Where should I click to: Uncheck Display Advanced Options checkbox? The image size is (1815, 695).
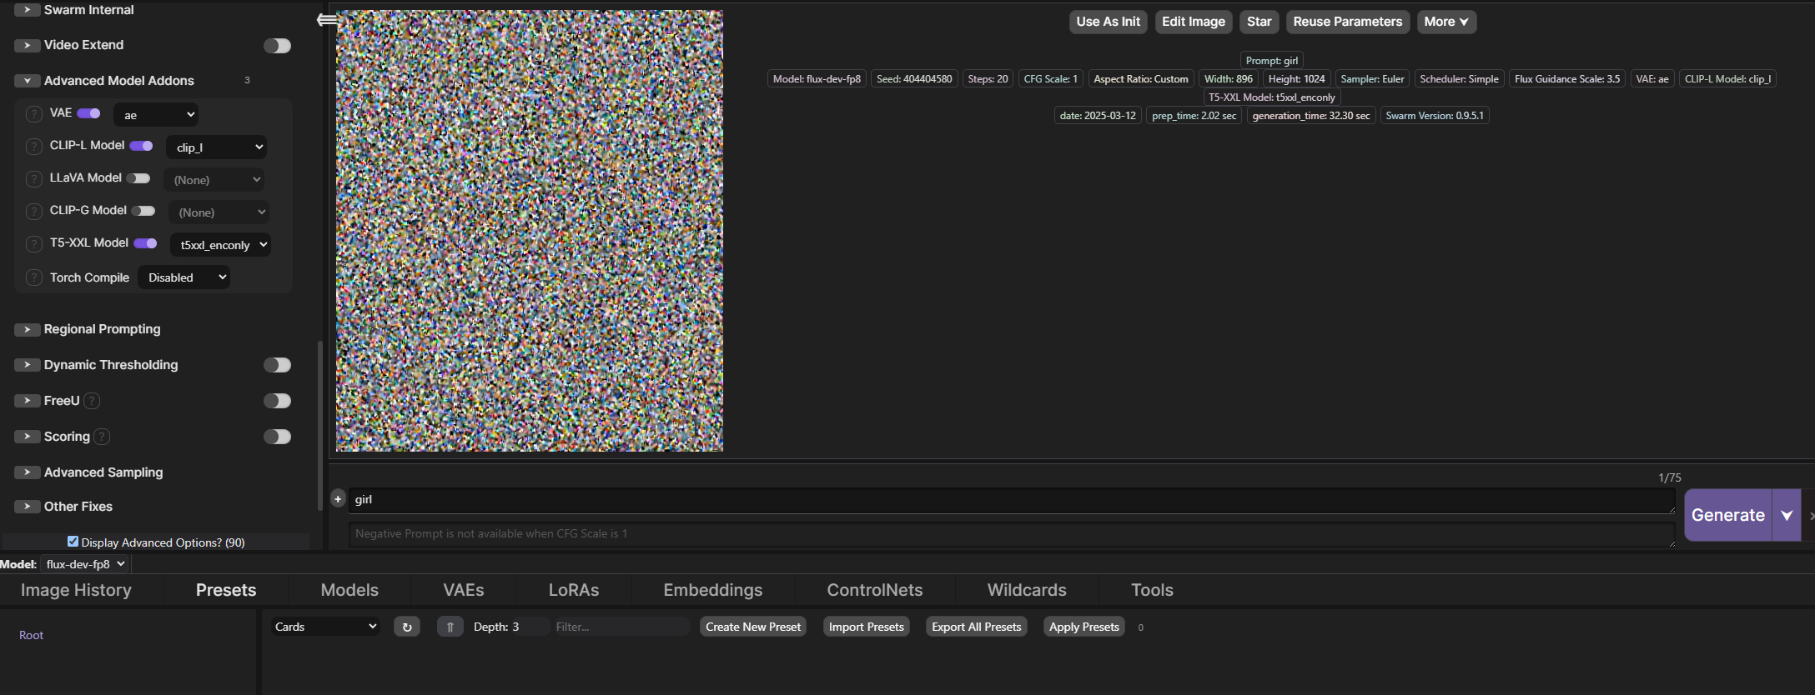point(73,542)
